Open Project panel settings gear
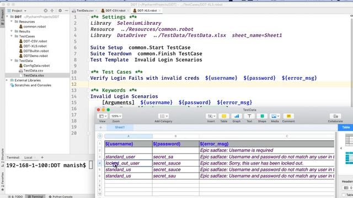 point(60,10)
